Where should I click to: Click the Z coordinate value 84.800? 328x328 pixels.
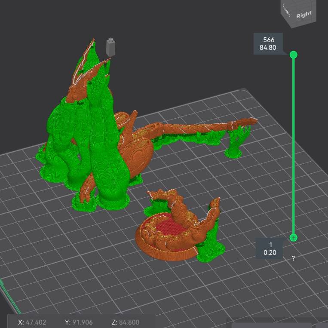pyautogui.click(x=129, y=322)
